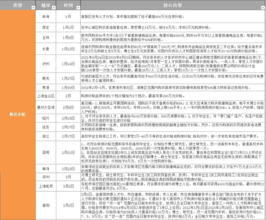Open the 类型 column filter dropdown
The width and height of the screenshot is (266, 220).
pyautogui.click(x=33, y=8)
